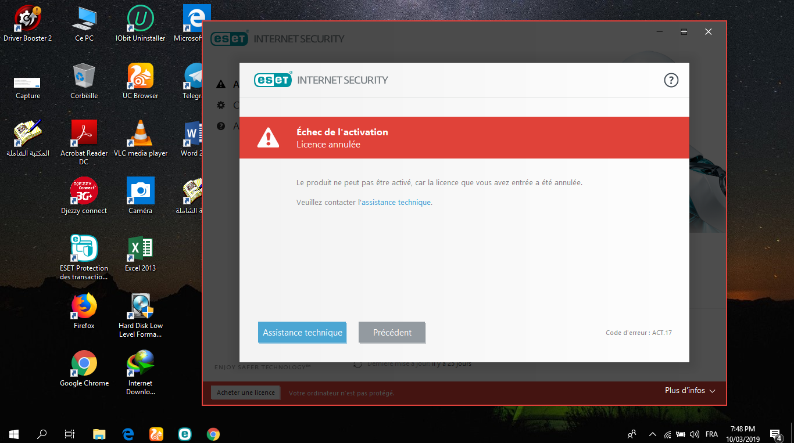Click the red warning triangle icon
The image size is (794, 443).
(x=268, y=138)
